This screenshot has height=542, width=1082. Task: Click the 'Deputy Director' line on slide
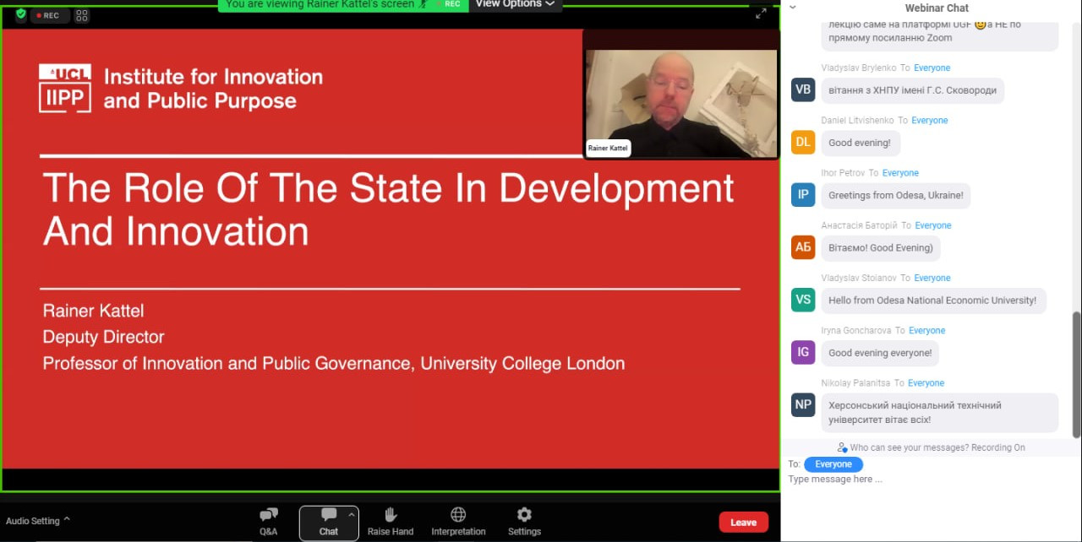(103, 337)
